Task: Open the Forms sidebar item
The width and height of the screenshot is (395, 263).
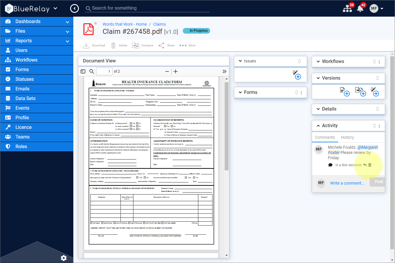Action: click(x=37, y=69)
